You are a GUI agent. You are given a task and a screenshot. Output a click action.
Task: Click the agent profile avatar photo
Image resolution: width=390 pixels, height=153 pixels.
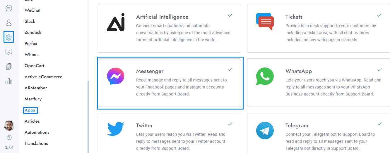pos(9,126)
